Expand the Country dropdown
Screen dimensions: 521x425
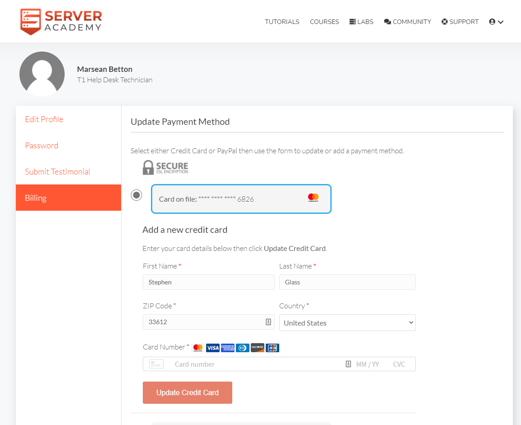347,323
